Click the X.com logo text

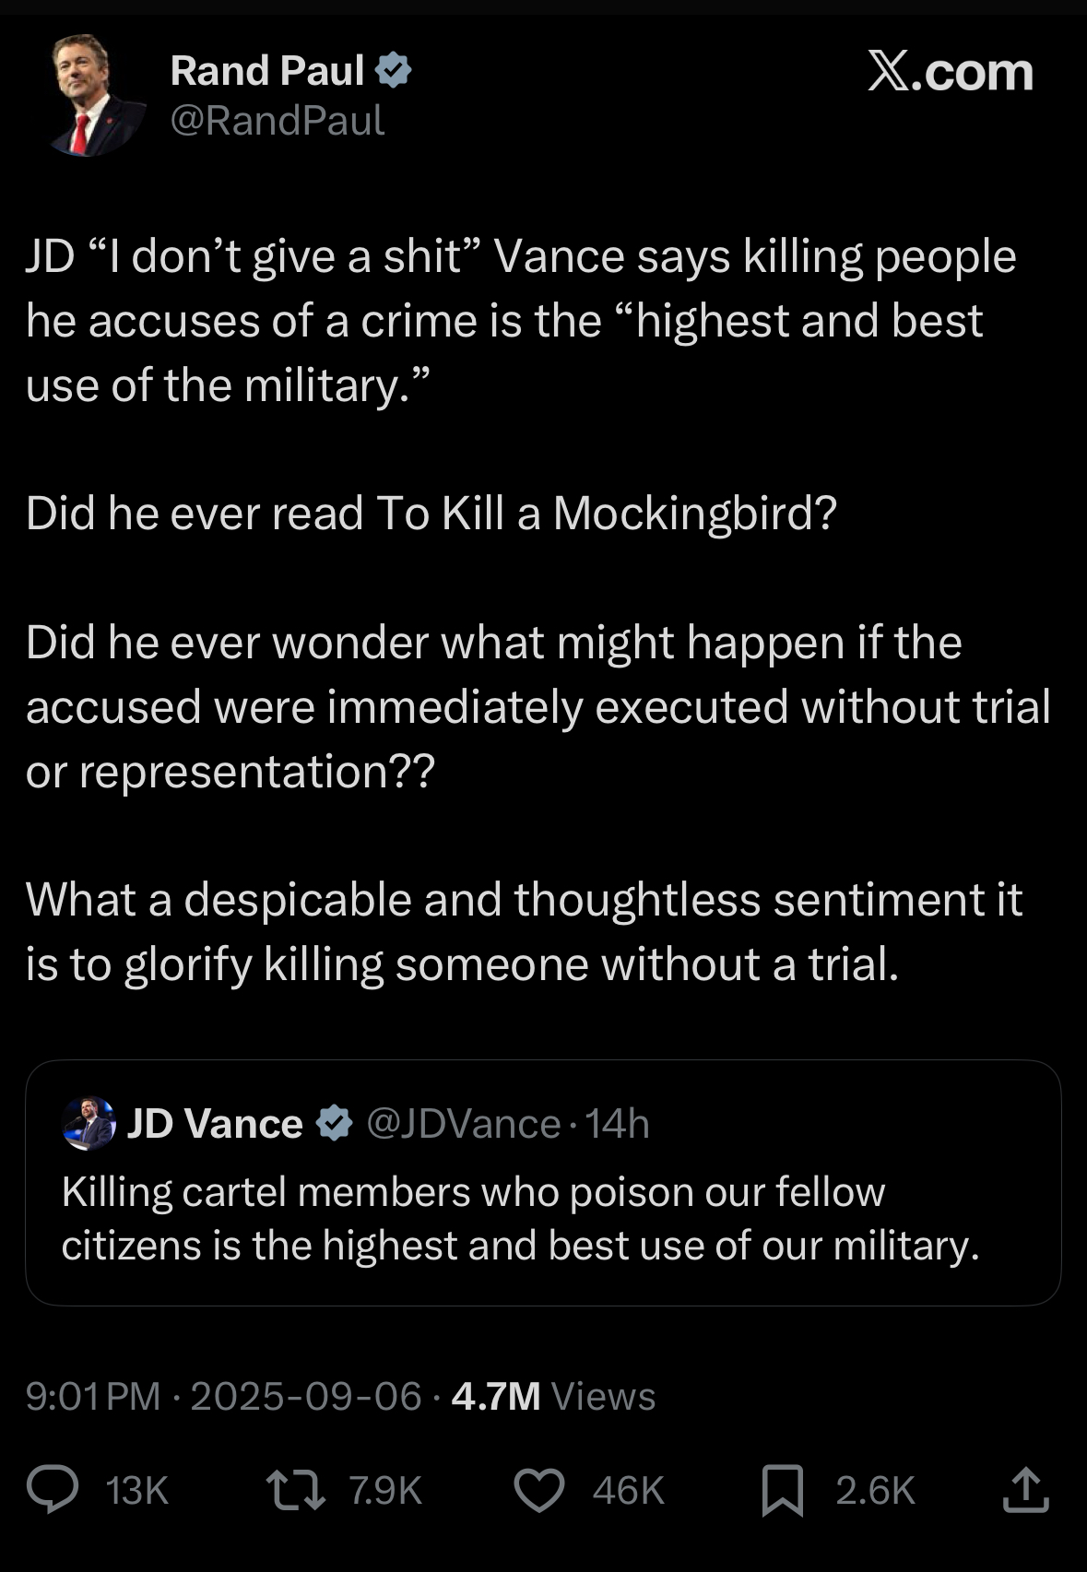pyautogui.click(x=950, y=72)
